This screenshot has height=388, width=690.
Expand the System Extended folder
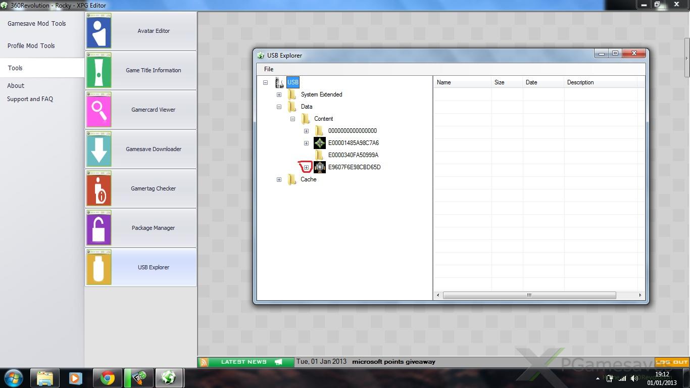click(279, 94)
